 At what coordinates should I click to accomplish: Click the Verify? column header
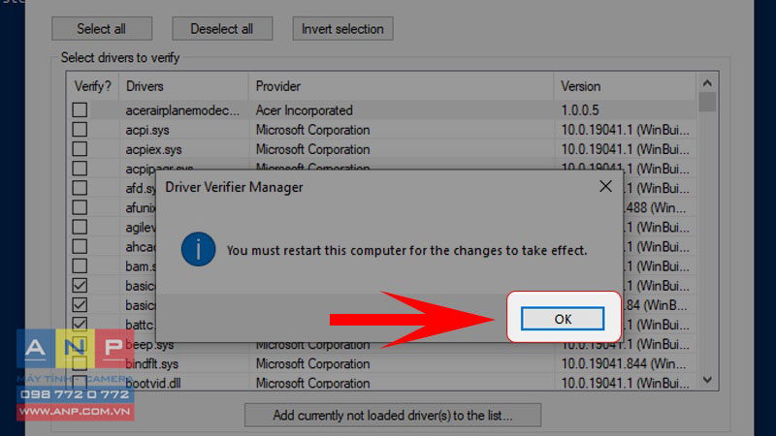(92, 86)
